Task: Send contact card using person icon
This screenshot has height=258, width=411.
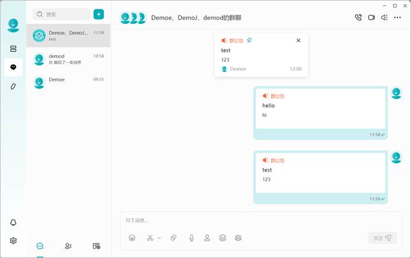Action: (207, 238)
